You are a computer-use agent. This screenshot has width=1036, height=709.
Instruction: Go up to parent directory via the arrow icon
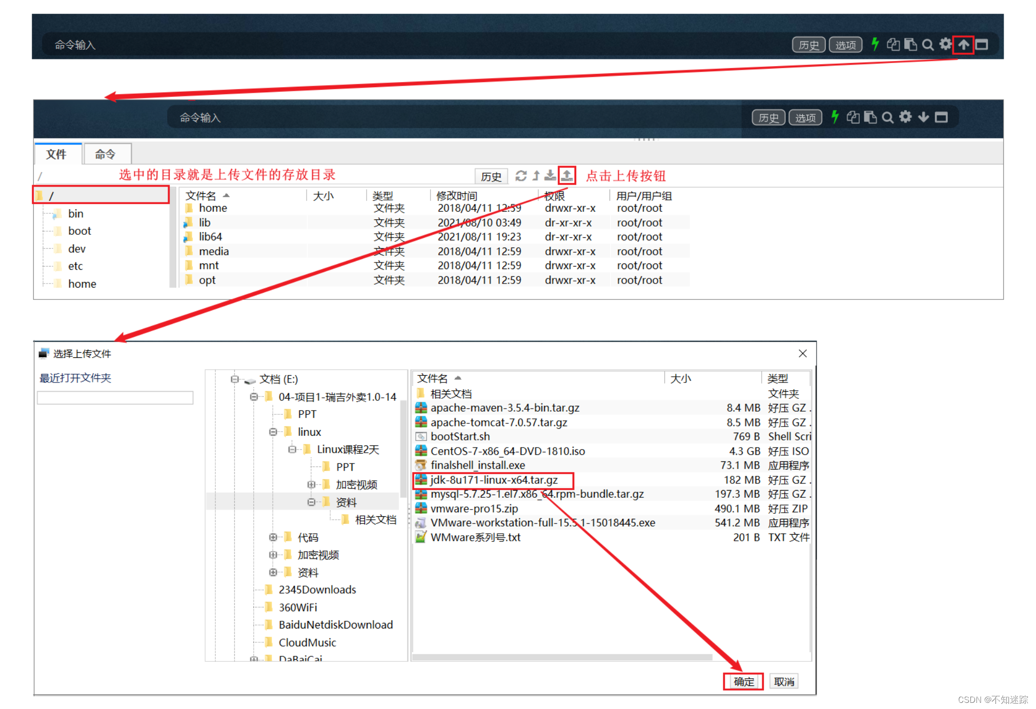536,176
